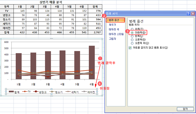Screen dimensions: 196x114
Task: Click the TV total cell 776
Action: pyautogui.click(x=95, y=11)
